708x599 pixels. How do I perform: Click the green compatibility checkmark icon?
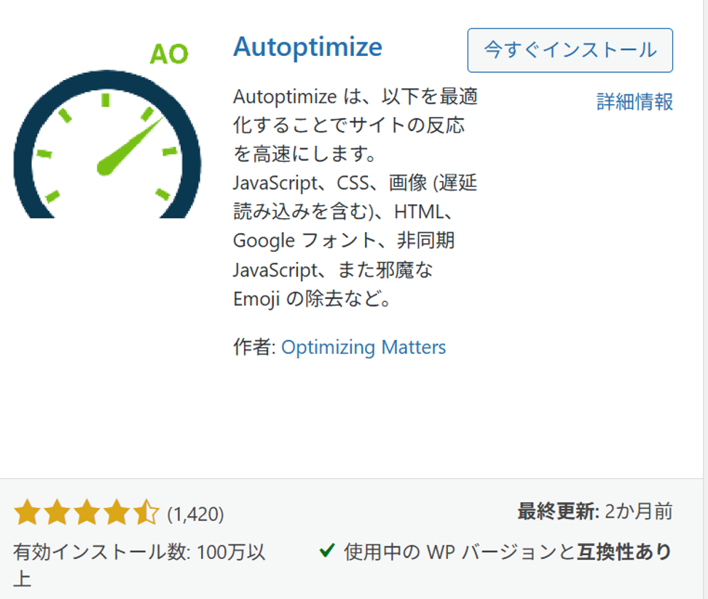pos(327,550)
